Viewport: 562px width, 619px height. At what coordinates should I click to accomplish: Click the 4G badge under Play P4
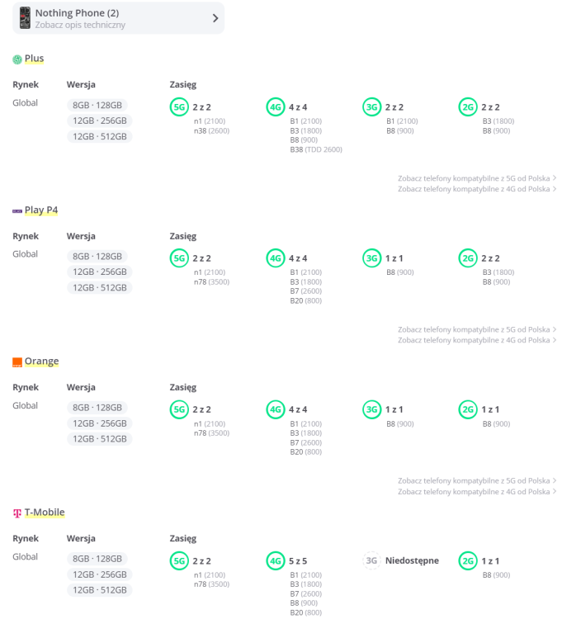tap(276, 258)
